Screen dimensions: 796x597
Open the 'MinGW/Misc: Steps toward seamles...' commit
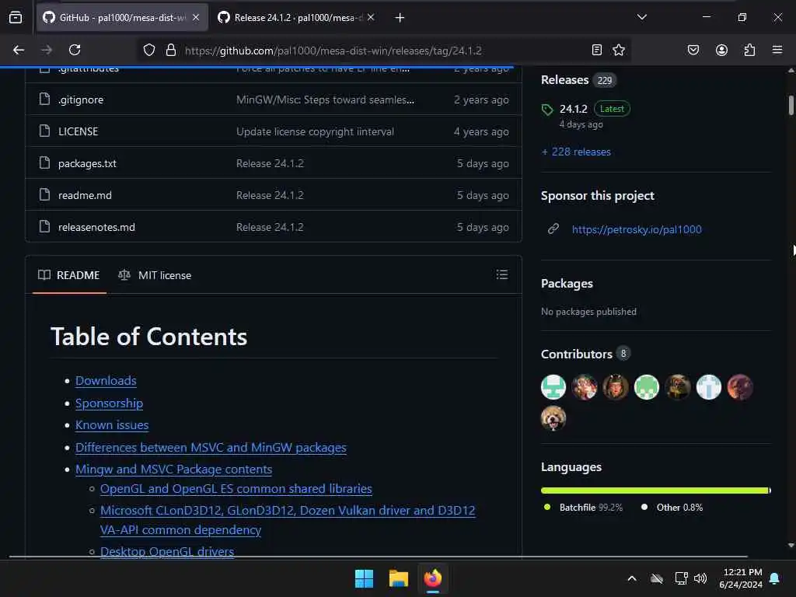(x=325, y=100)
